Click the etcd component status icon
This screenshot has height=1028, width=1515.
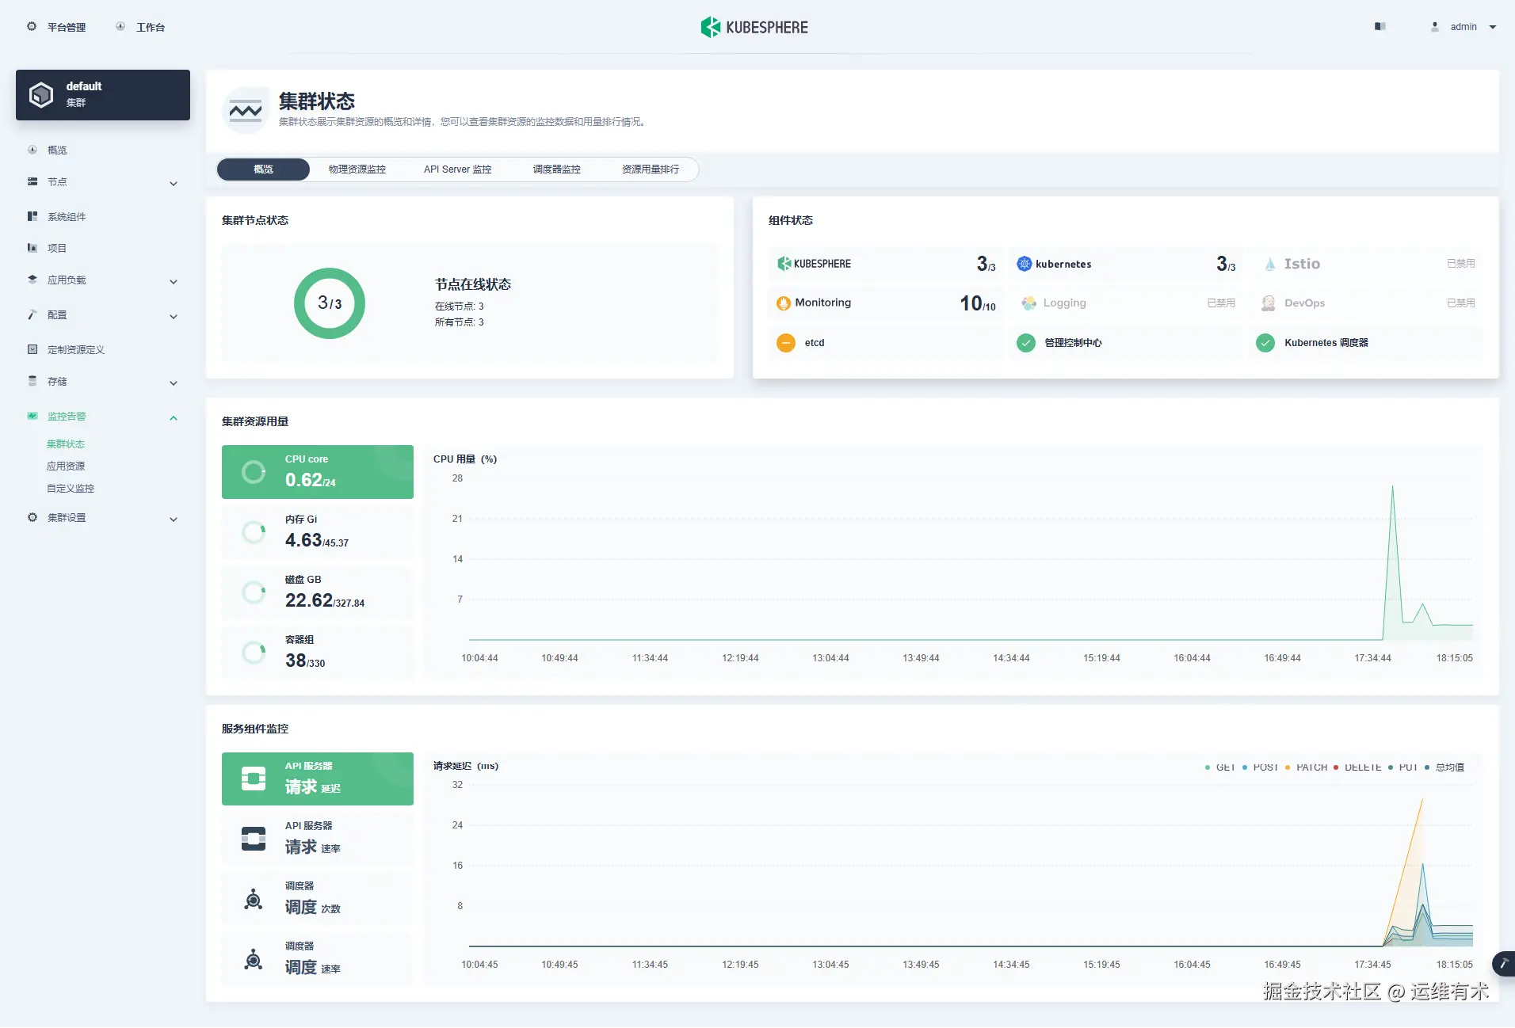(x=786, y=343)
